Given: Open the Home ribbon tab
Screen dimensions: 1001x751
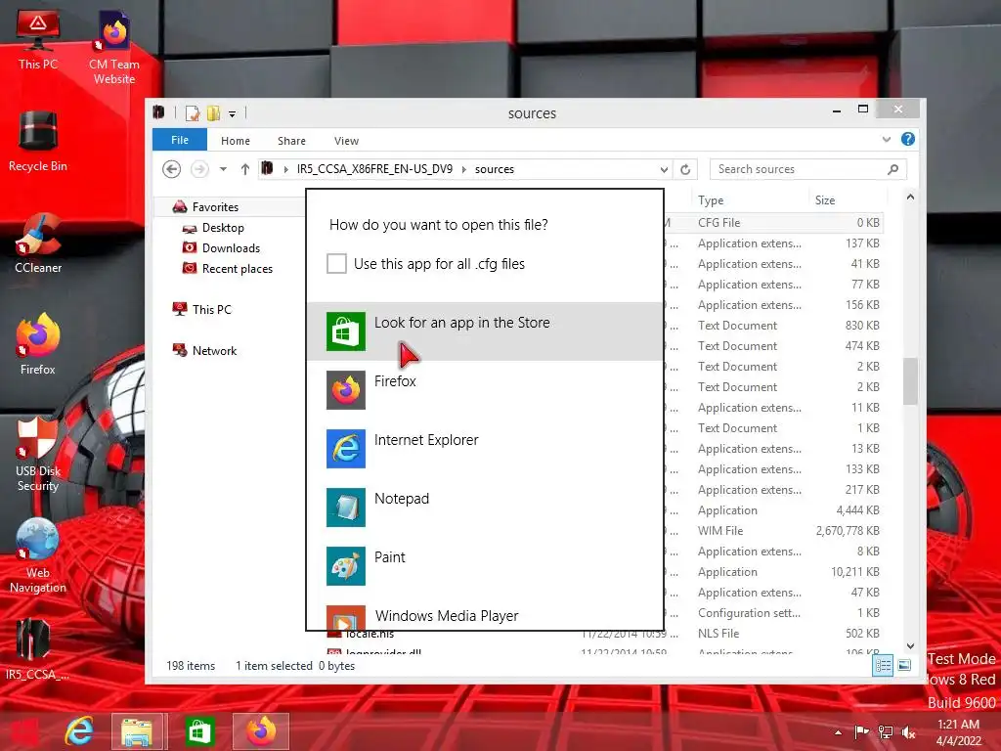Looking at the screenshot, I should pos(236,141).
